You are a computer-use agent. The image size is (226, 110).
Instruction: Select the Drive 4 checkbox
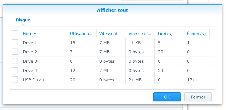(x=15, y=70)
